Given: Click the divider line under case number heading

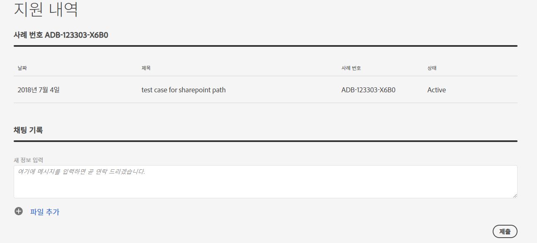Looking at the screenshot, I should pos(266,46).
